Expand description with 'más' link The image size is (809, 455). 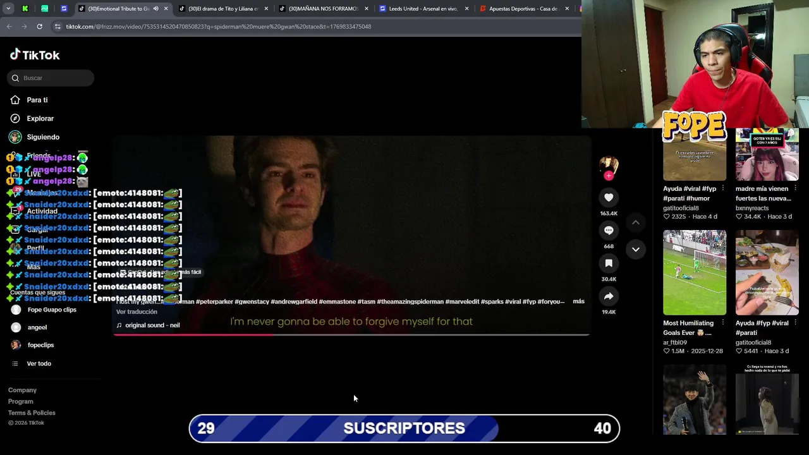coord(578,301)
